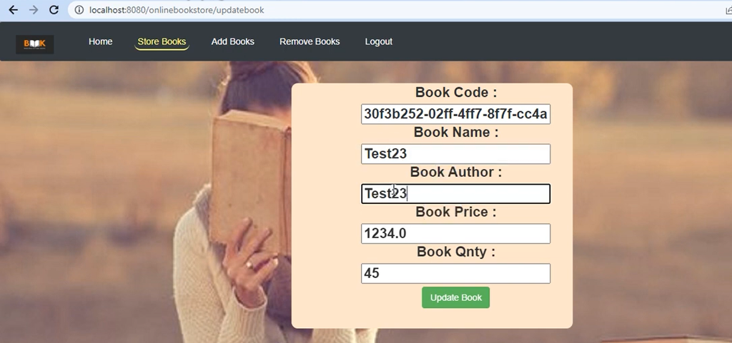Reload the page with the refresh icon
Viewport: 732px width, 343px height.
pyautogui.click(x=54, y=10)
